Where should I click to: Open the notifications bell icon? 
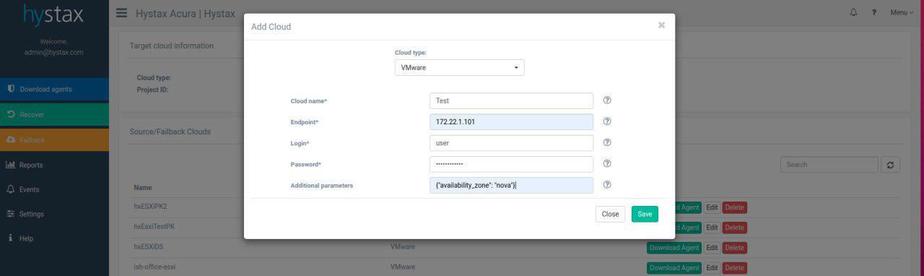click(x=853, y=12)
